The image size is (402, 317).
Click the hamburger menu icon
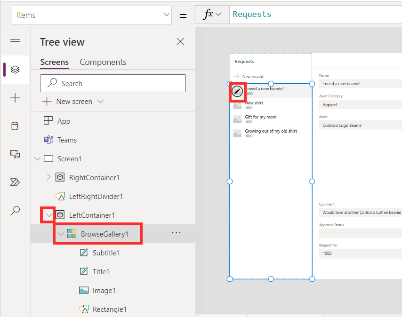click(x=15, y=41)
